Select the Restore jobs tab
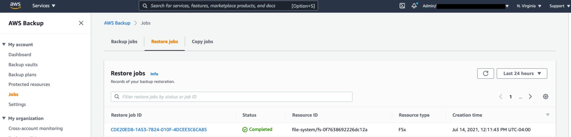 pos(165,42)
